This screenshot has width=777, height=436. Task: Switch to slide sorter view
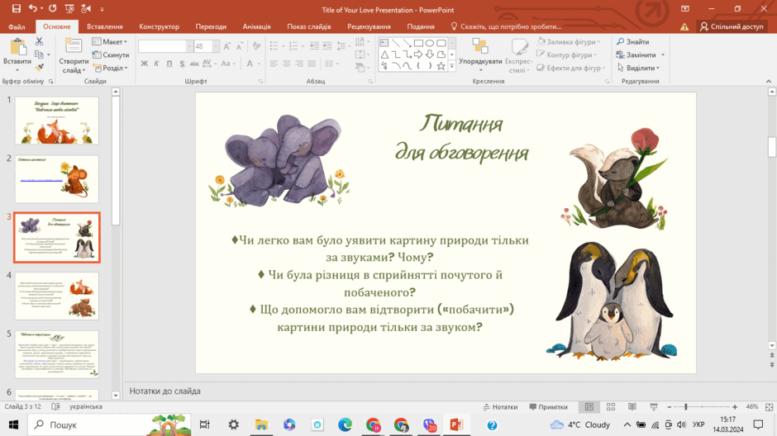[611, 407]
